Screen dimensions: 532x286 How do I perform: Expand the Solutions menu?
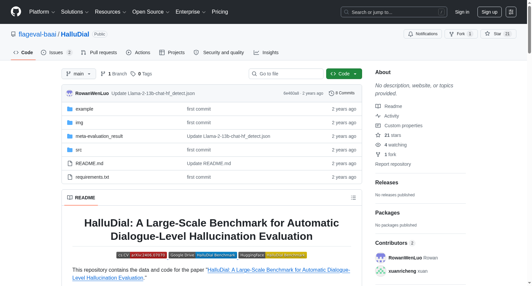point(75,12)
